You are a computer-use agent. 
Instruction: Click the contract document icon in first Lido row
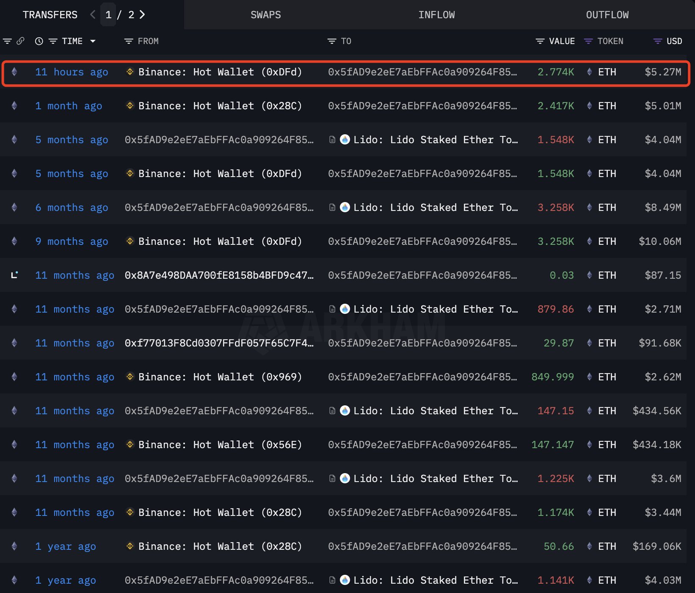click(x=332, y=140)
